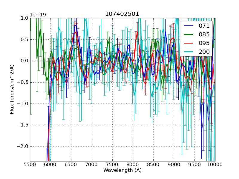239x179 pixels.
Task: Click the Wavelength (A) x-axis label
Action: point(122,170)
